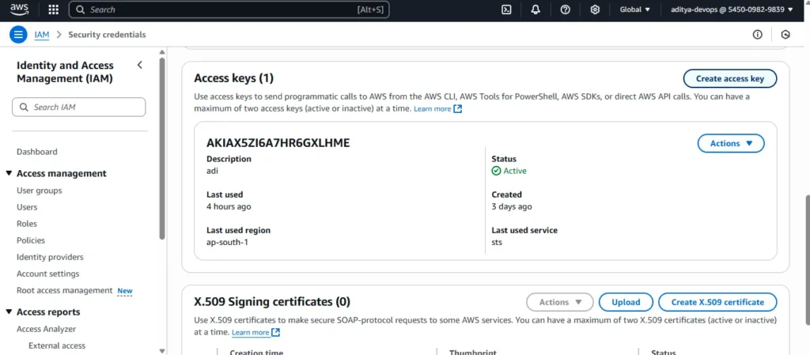
Task: Open the Actions dropdown for access key
Action: [731, 143]
